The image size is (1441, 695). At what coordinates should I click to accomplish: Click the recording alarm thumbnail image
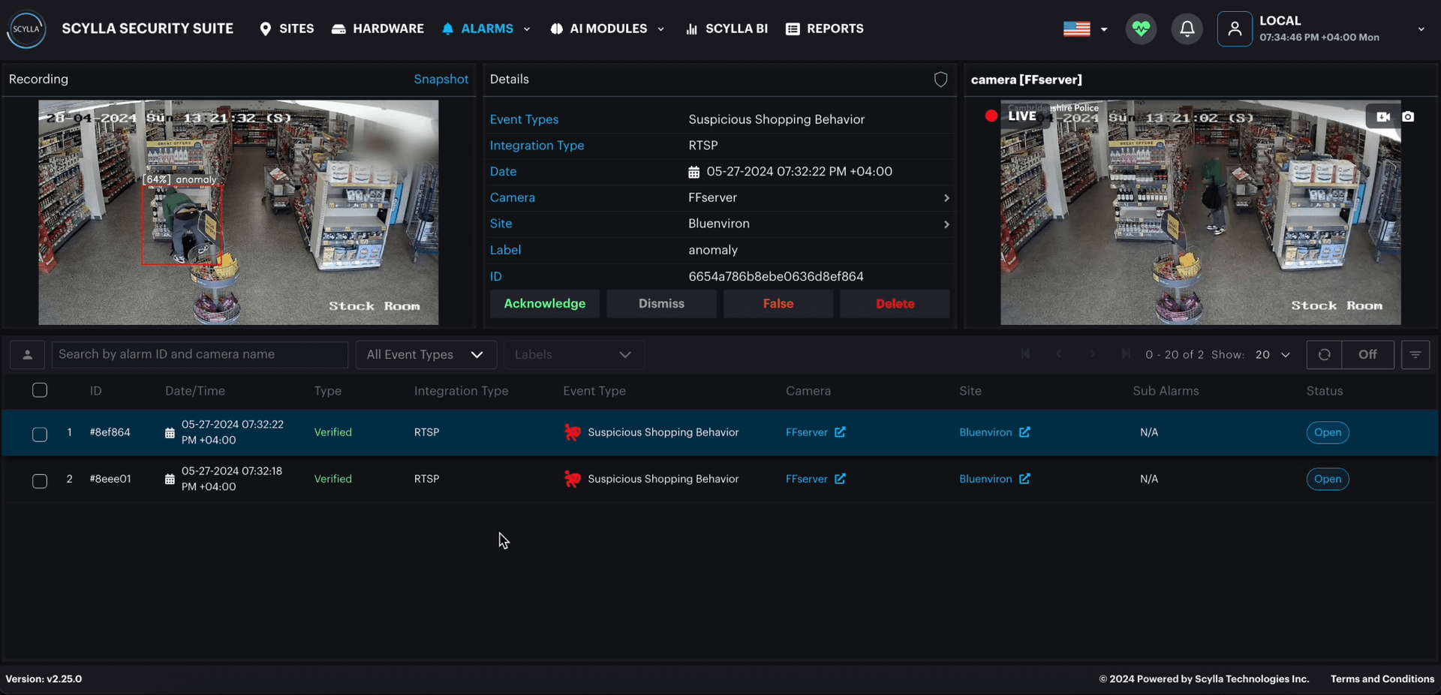(239, 212)
